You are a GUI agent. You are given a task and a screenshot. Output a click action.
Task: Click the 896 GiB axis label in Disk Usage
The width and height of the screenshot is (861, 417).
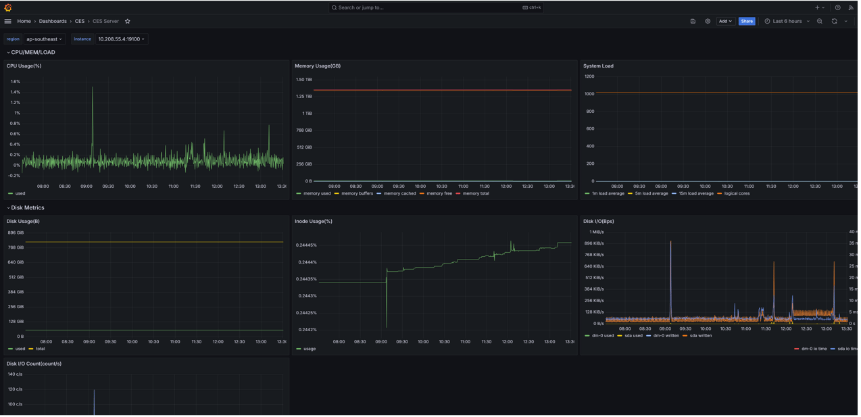(x=16, y=233)
